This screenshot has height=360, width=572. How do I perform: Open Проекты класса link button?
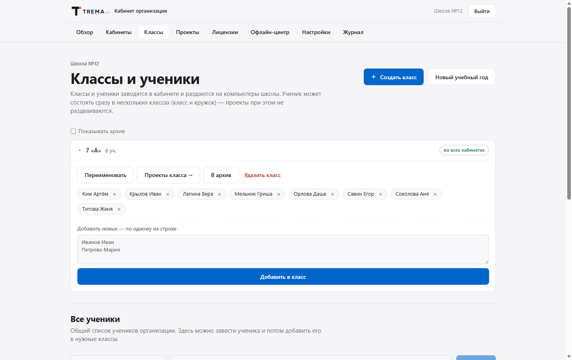pyautogui.click(x=169, y=175)
